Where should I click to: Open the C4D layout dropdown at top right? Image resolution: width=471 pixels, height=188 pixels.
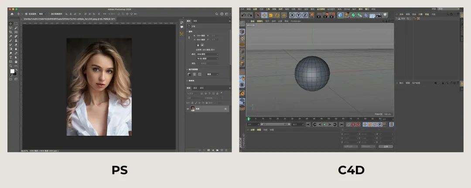[x=448, y=9]
